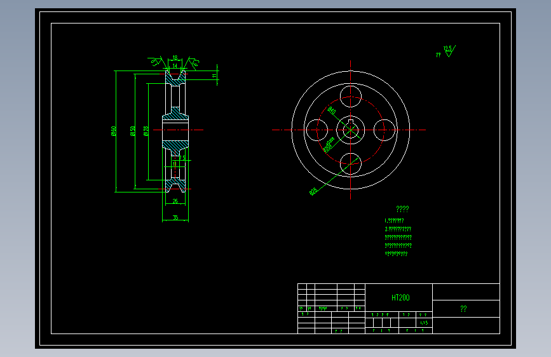Click the vertical 11 dimension at top right of section
This screenshot has height=357, width=551.
[214, 76]
